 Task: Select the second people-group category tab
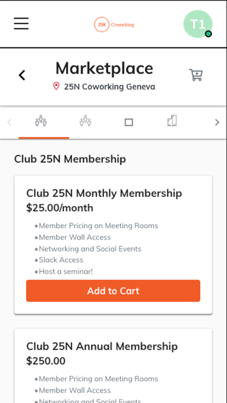point(85,120)
